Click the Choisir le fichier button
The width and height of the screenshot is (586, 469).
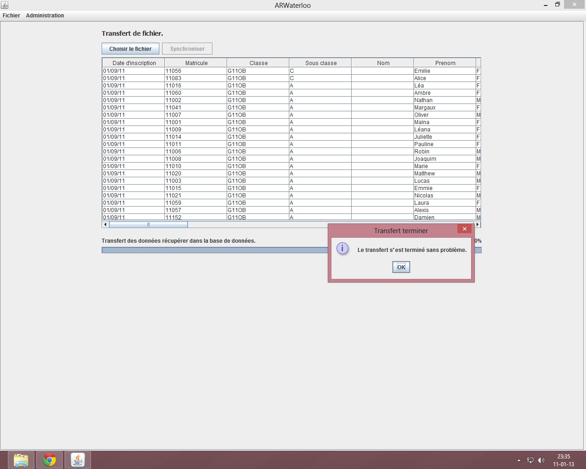pyautogui.click(x=130, y=49)
